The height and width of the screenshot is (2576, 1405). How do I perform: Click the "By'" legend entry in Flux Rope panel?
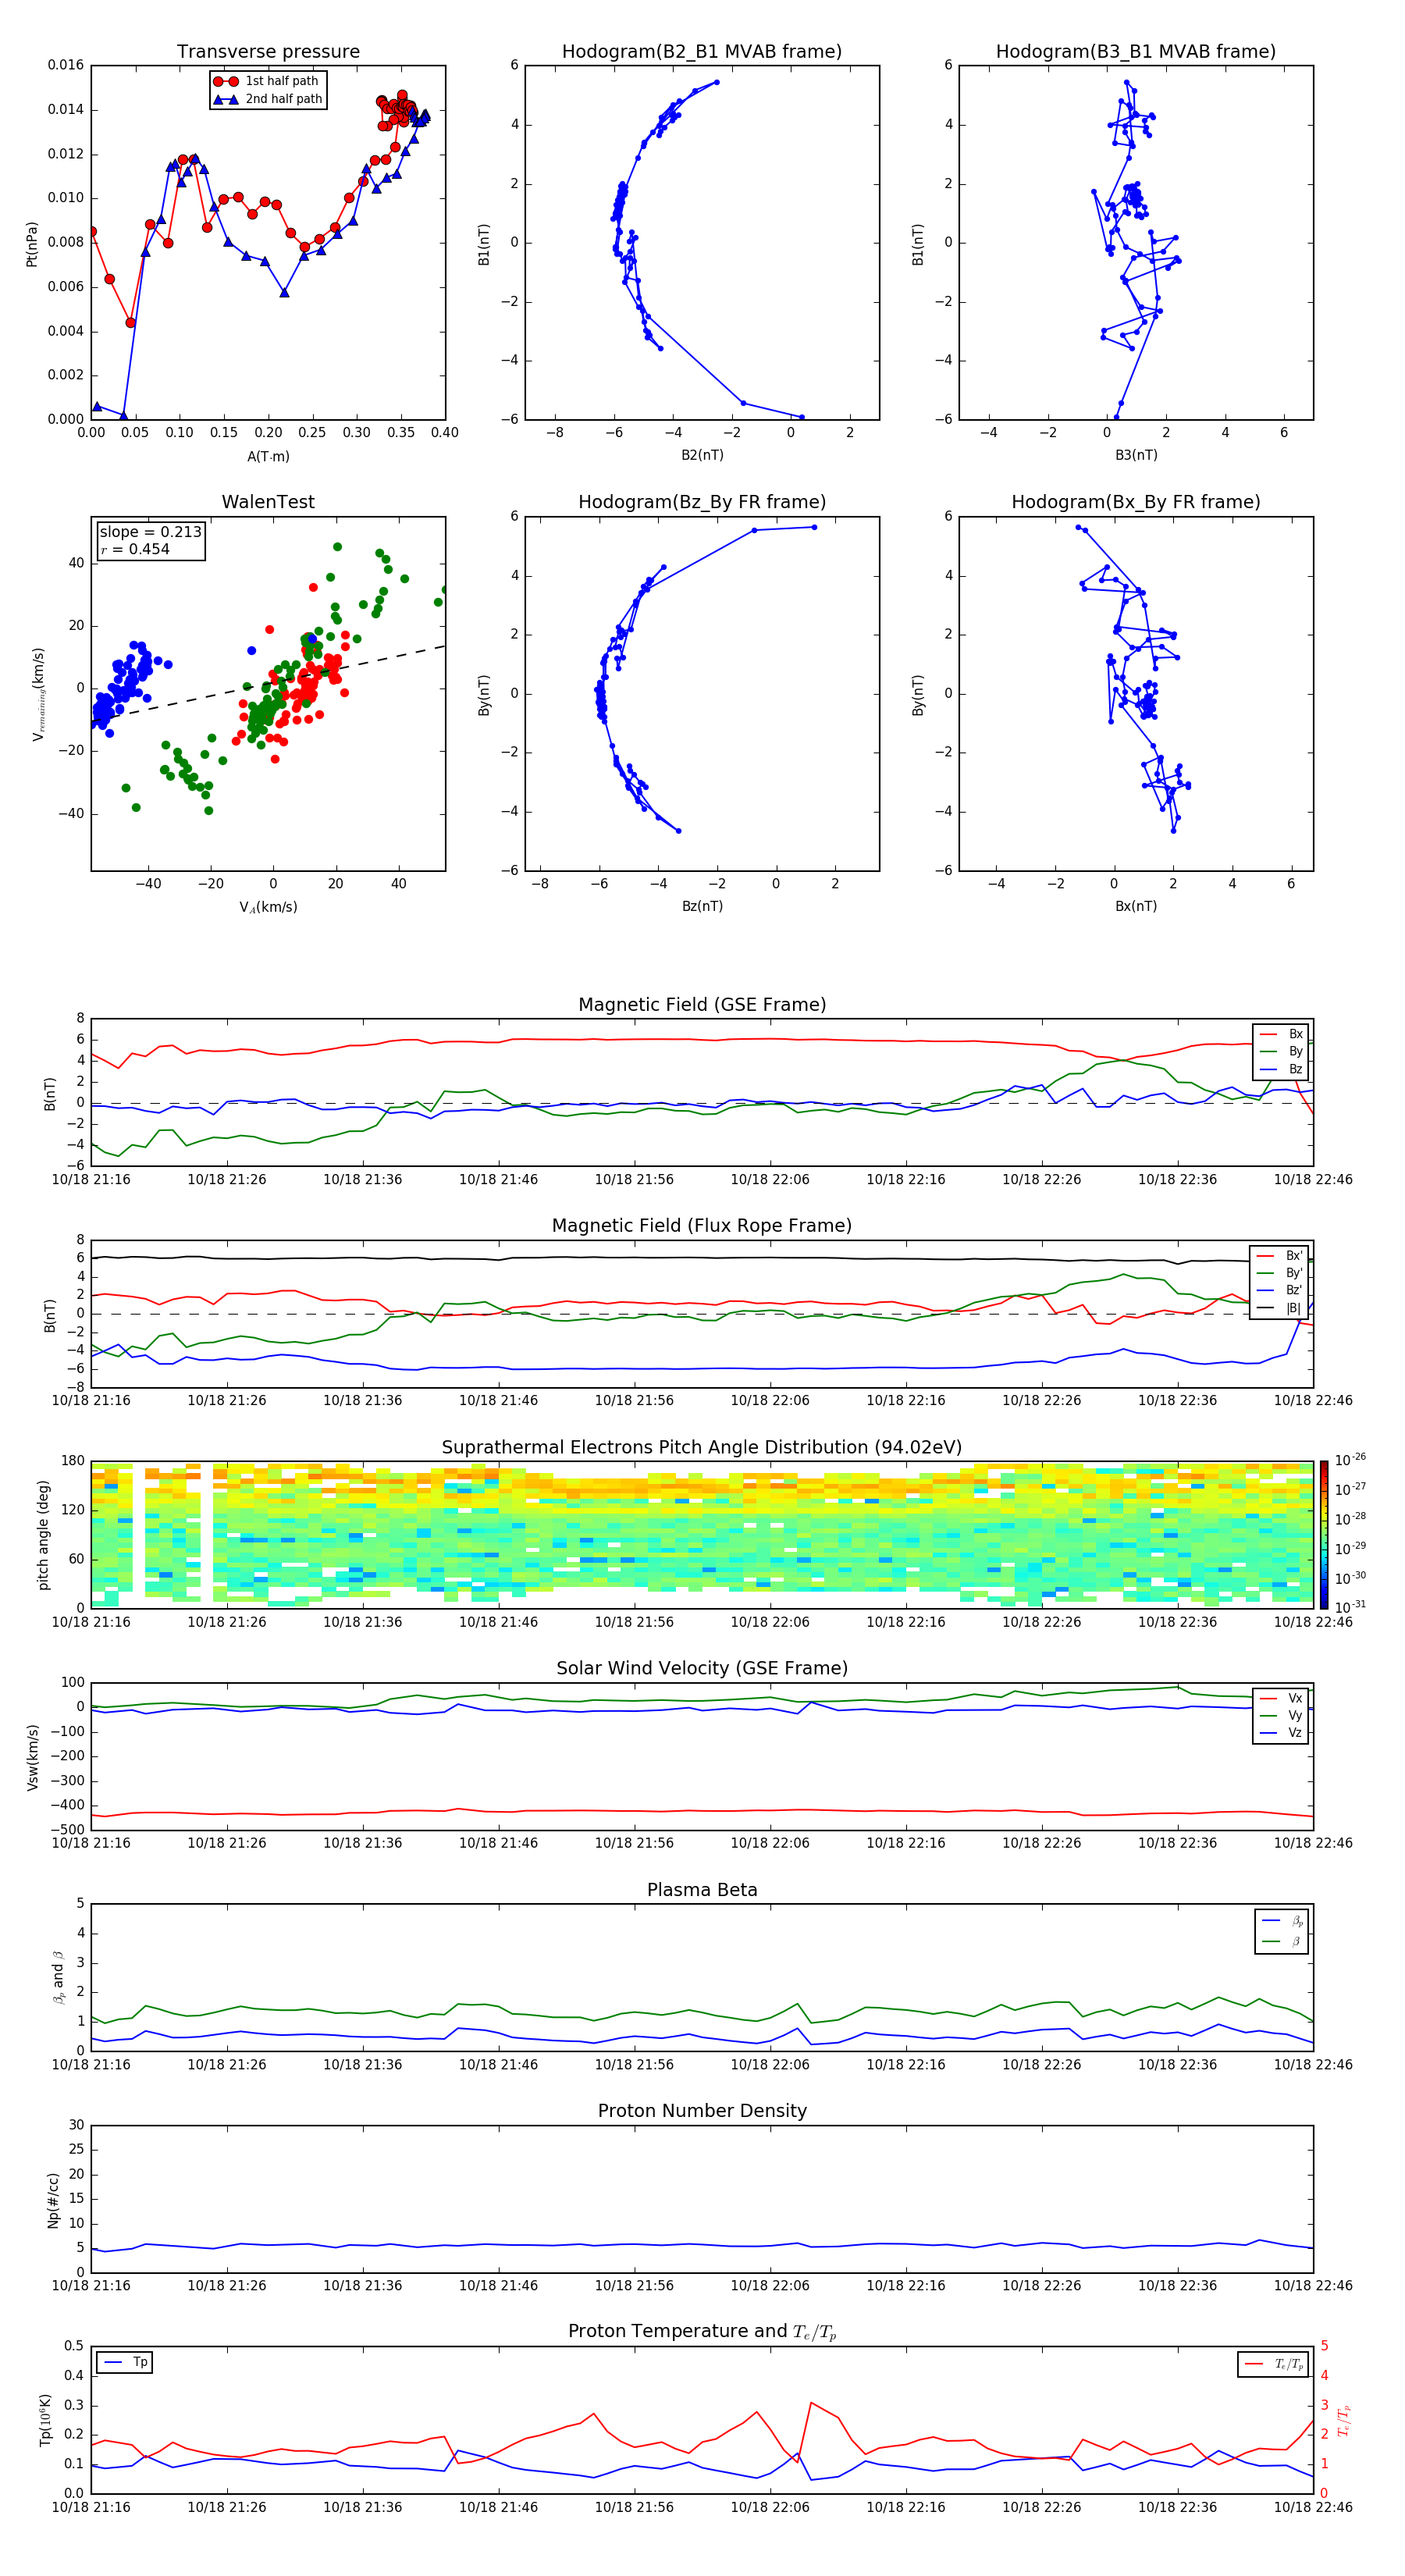tap(1280, 1273)
